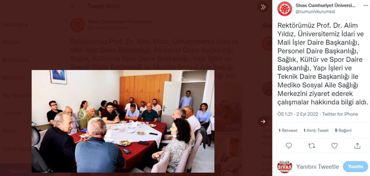
Task: Click the büyük Sivas reply avatar
Action: (x=285, y=167)
